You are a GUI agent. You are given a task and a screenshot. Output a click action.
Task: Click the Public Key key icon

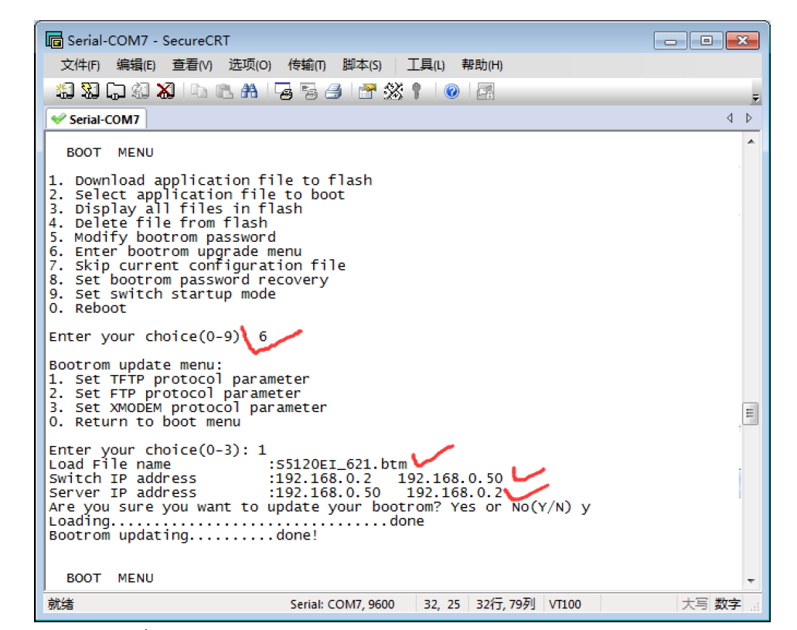point(417,91)
